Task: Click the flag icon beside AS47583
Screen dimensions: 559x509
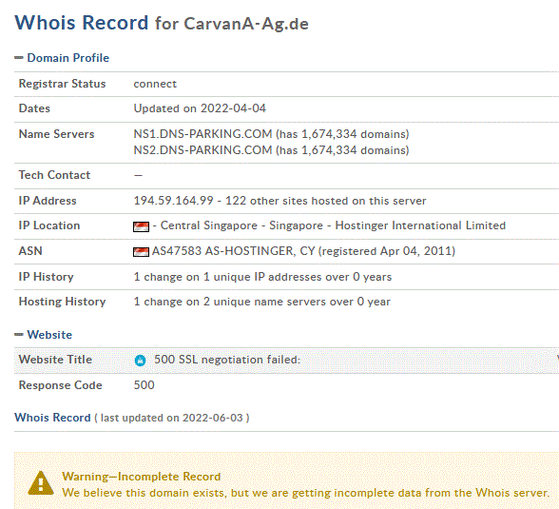Action: point(141,252)
